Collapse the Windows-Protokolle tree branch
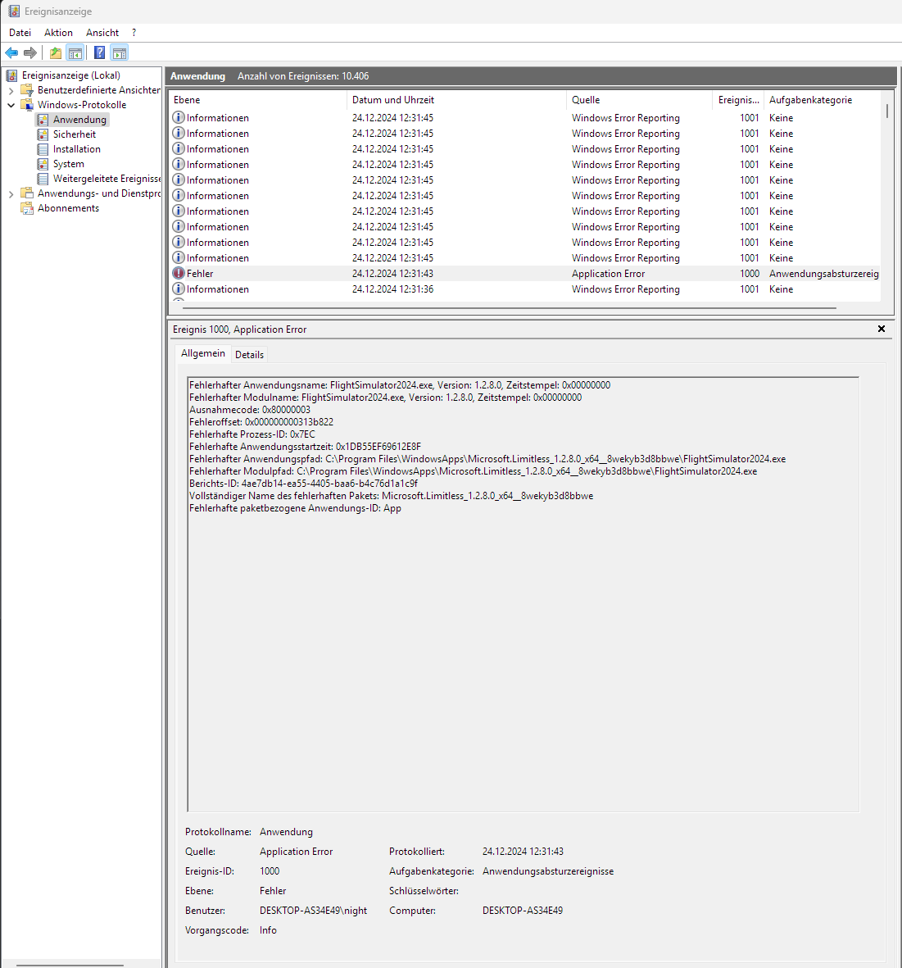902x968 pixels. (11, 104)
